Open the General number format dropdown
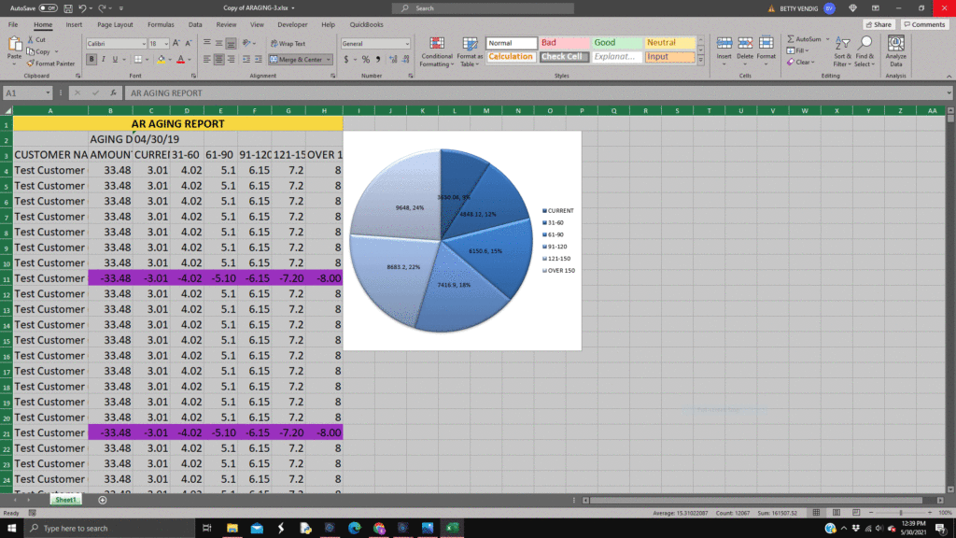This screenshot has height=538, width=956. click(x=407, y=44)
